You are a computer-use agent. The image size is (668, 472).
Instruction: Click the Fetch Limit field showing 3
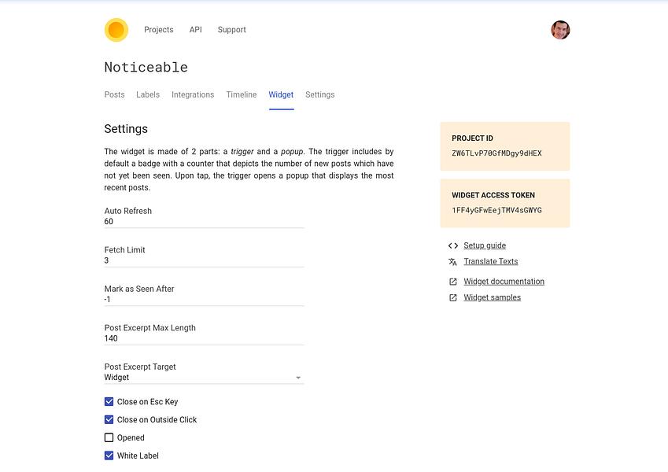(x=204, y=260)
